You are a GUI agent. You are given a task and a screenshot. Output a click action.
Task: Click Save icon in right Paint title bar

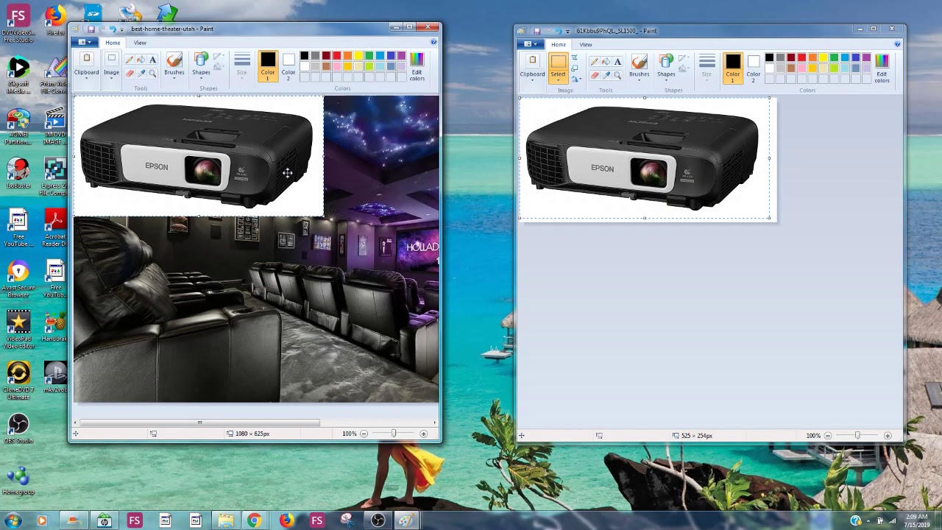coord(536,31)
